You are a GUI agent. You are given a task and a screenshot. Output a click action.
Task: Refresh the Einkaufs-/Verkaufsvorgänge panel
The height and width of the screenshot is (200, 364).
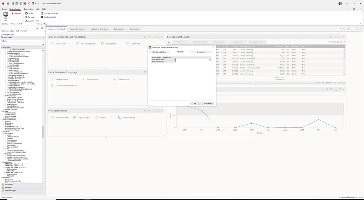pyautogui.click(x=145, y=72)
